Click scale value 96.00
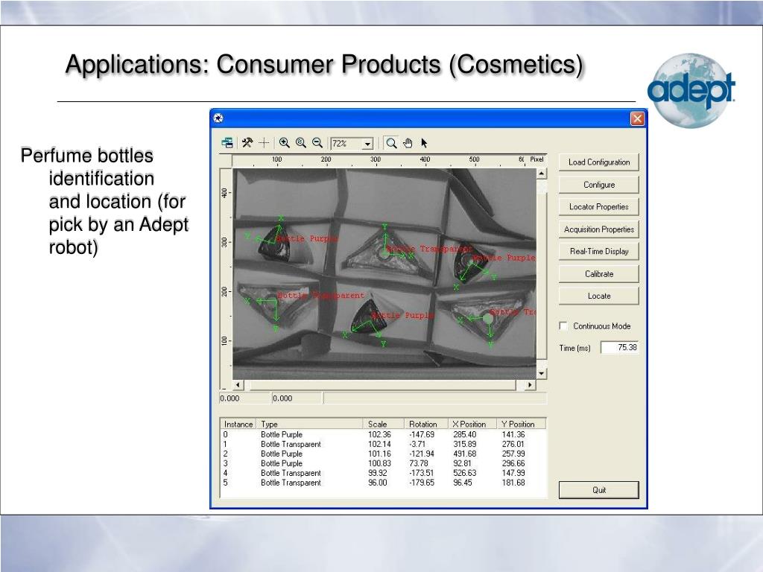Viewport: 763px width, 572px height. [x=378, y=483]
